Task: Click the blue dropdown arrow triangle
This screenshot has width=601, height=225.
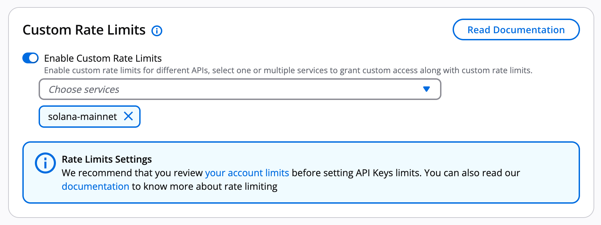Action: 426,89
